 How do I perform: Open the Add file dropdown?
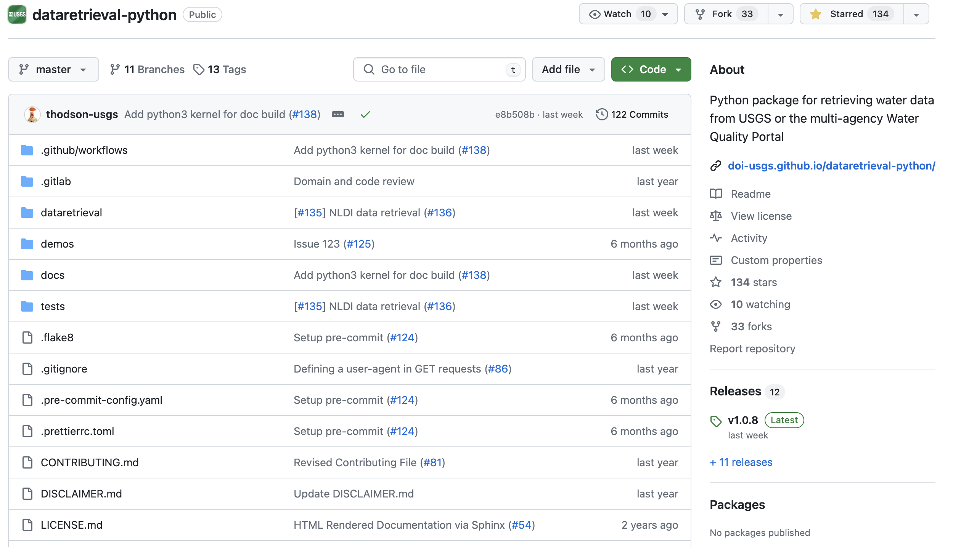coord(568,69)
